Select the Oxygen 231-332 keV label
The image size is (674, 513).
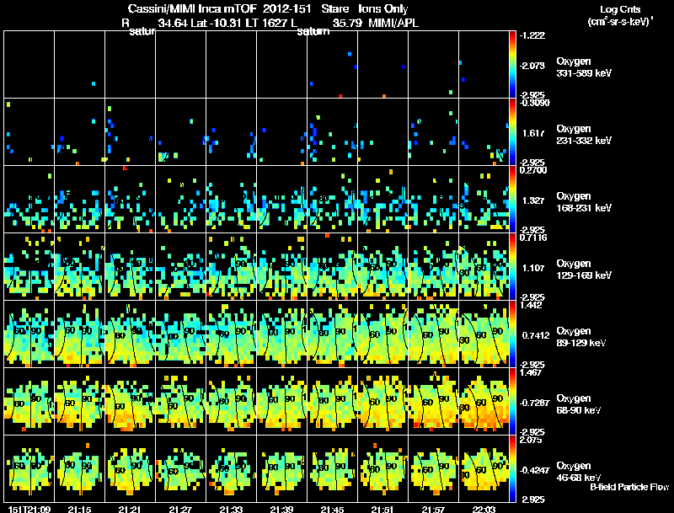[583, 135]
